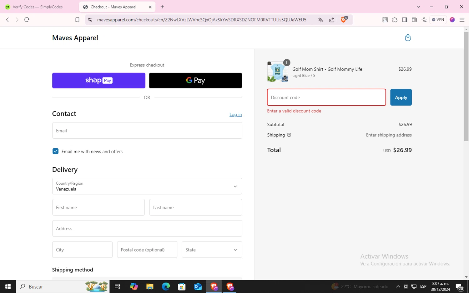
Task: Show the browser sidebar panel
Action: [x=405, y=20]
